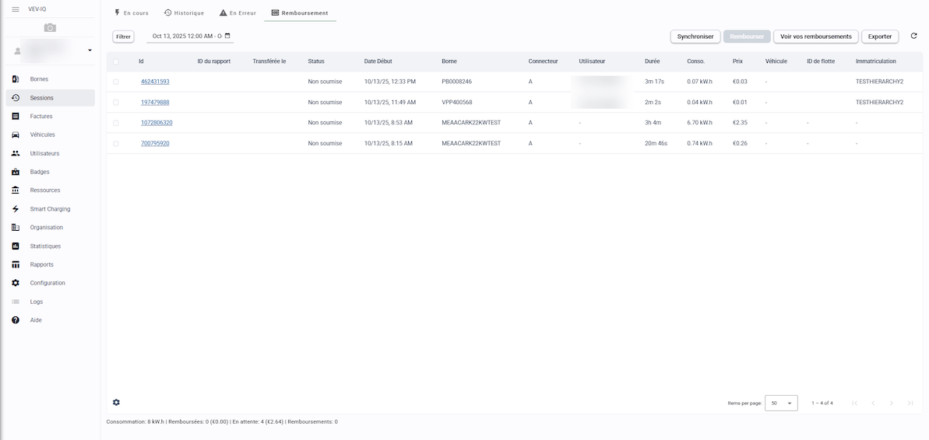Viewport: 929px width, 440px height.
Task: Open table settings gear icon
Action: (116, 402)
